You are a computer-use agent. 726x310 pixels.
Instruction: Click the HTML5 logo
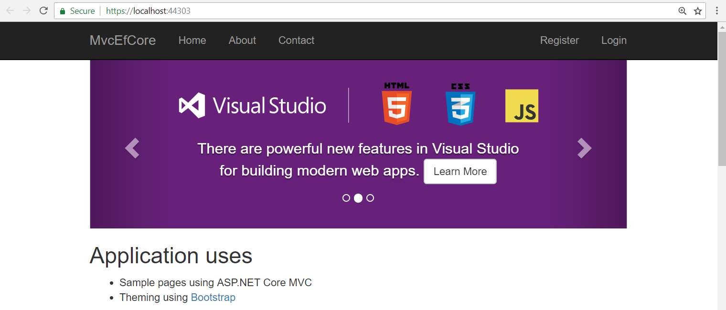(x=396, y=104)
